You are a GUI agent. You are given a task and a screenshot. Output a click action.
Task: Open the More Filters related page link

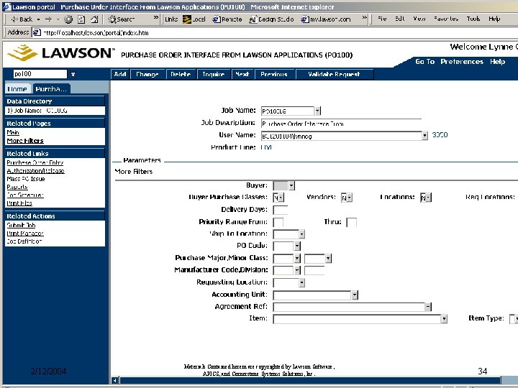(25, 141)
